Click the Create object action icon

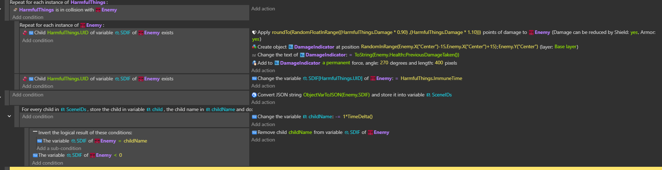[254, 47]
